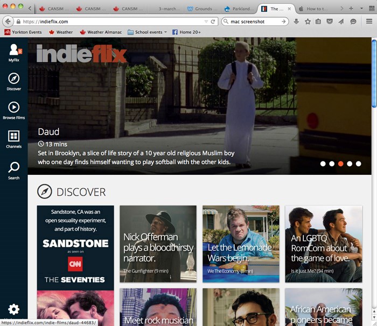Open a new tab with plus
The height and width of the screenshot is (326, 377).
click(351, 9)
